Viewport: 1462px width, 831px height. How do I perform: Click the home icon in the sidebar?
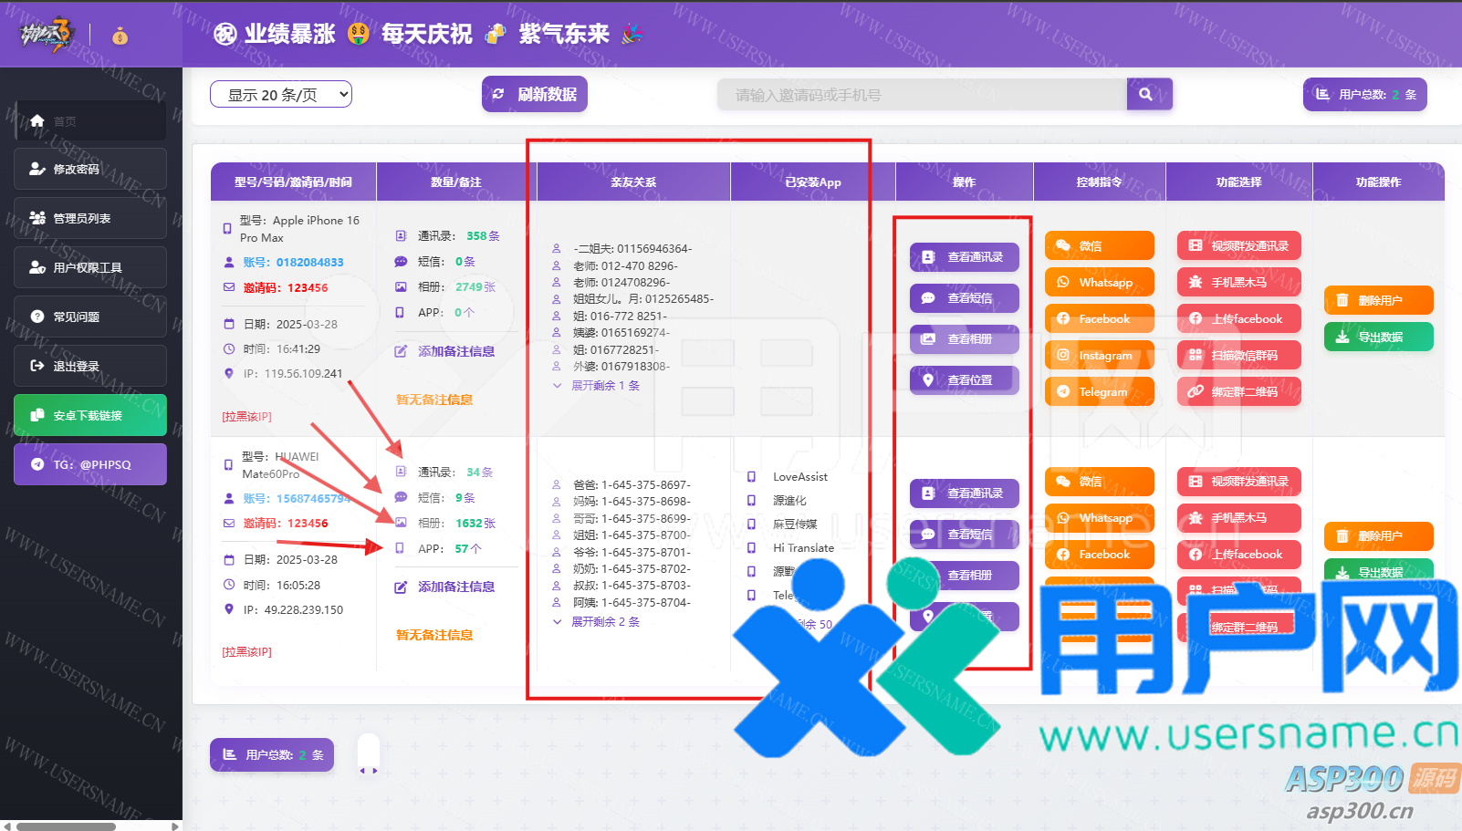coord(37,120)
